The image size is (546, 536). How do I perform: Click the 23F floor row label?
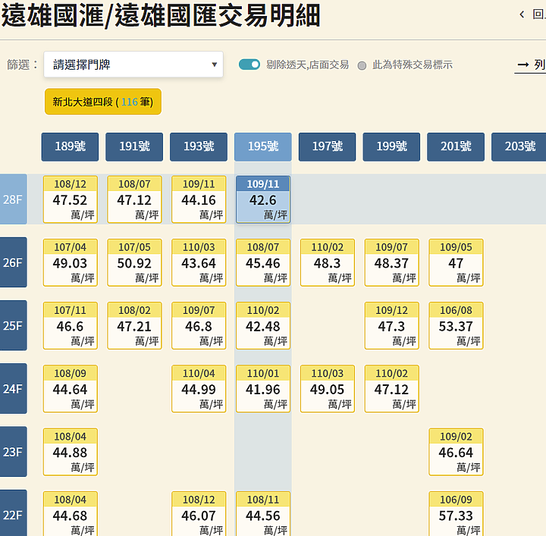(x=13, y=452)
